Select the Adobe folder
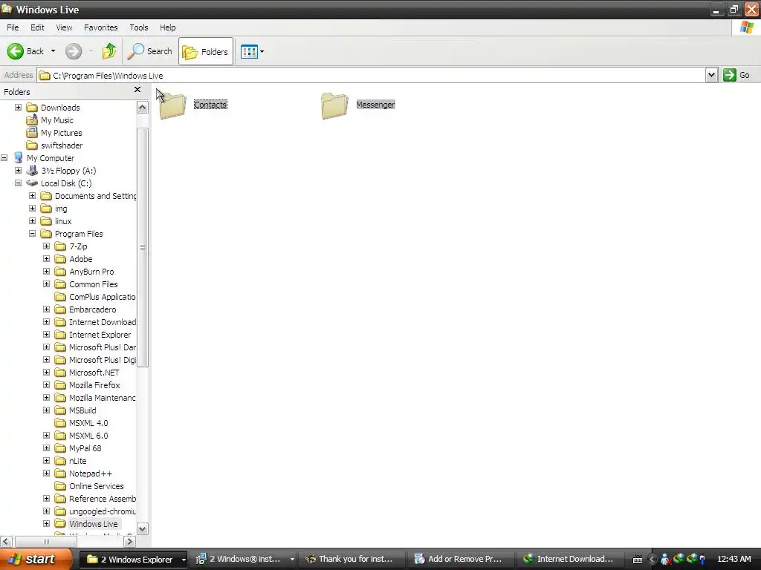 click(80, 259)
